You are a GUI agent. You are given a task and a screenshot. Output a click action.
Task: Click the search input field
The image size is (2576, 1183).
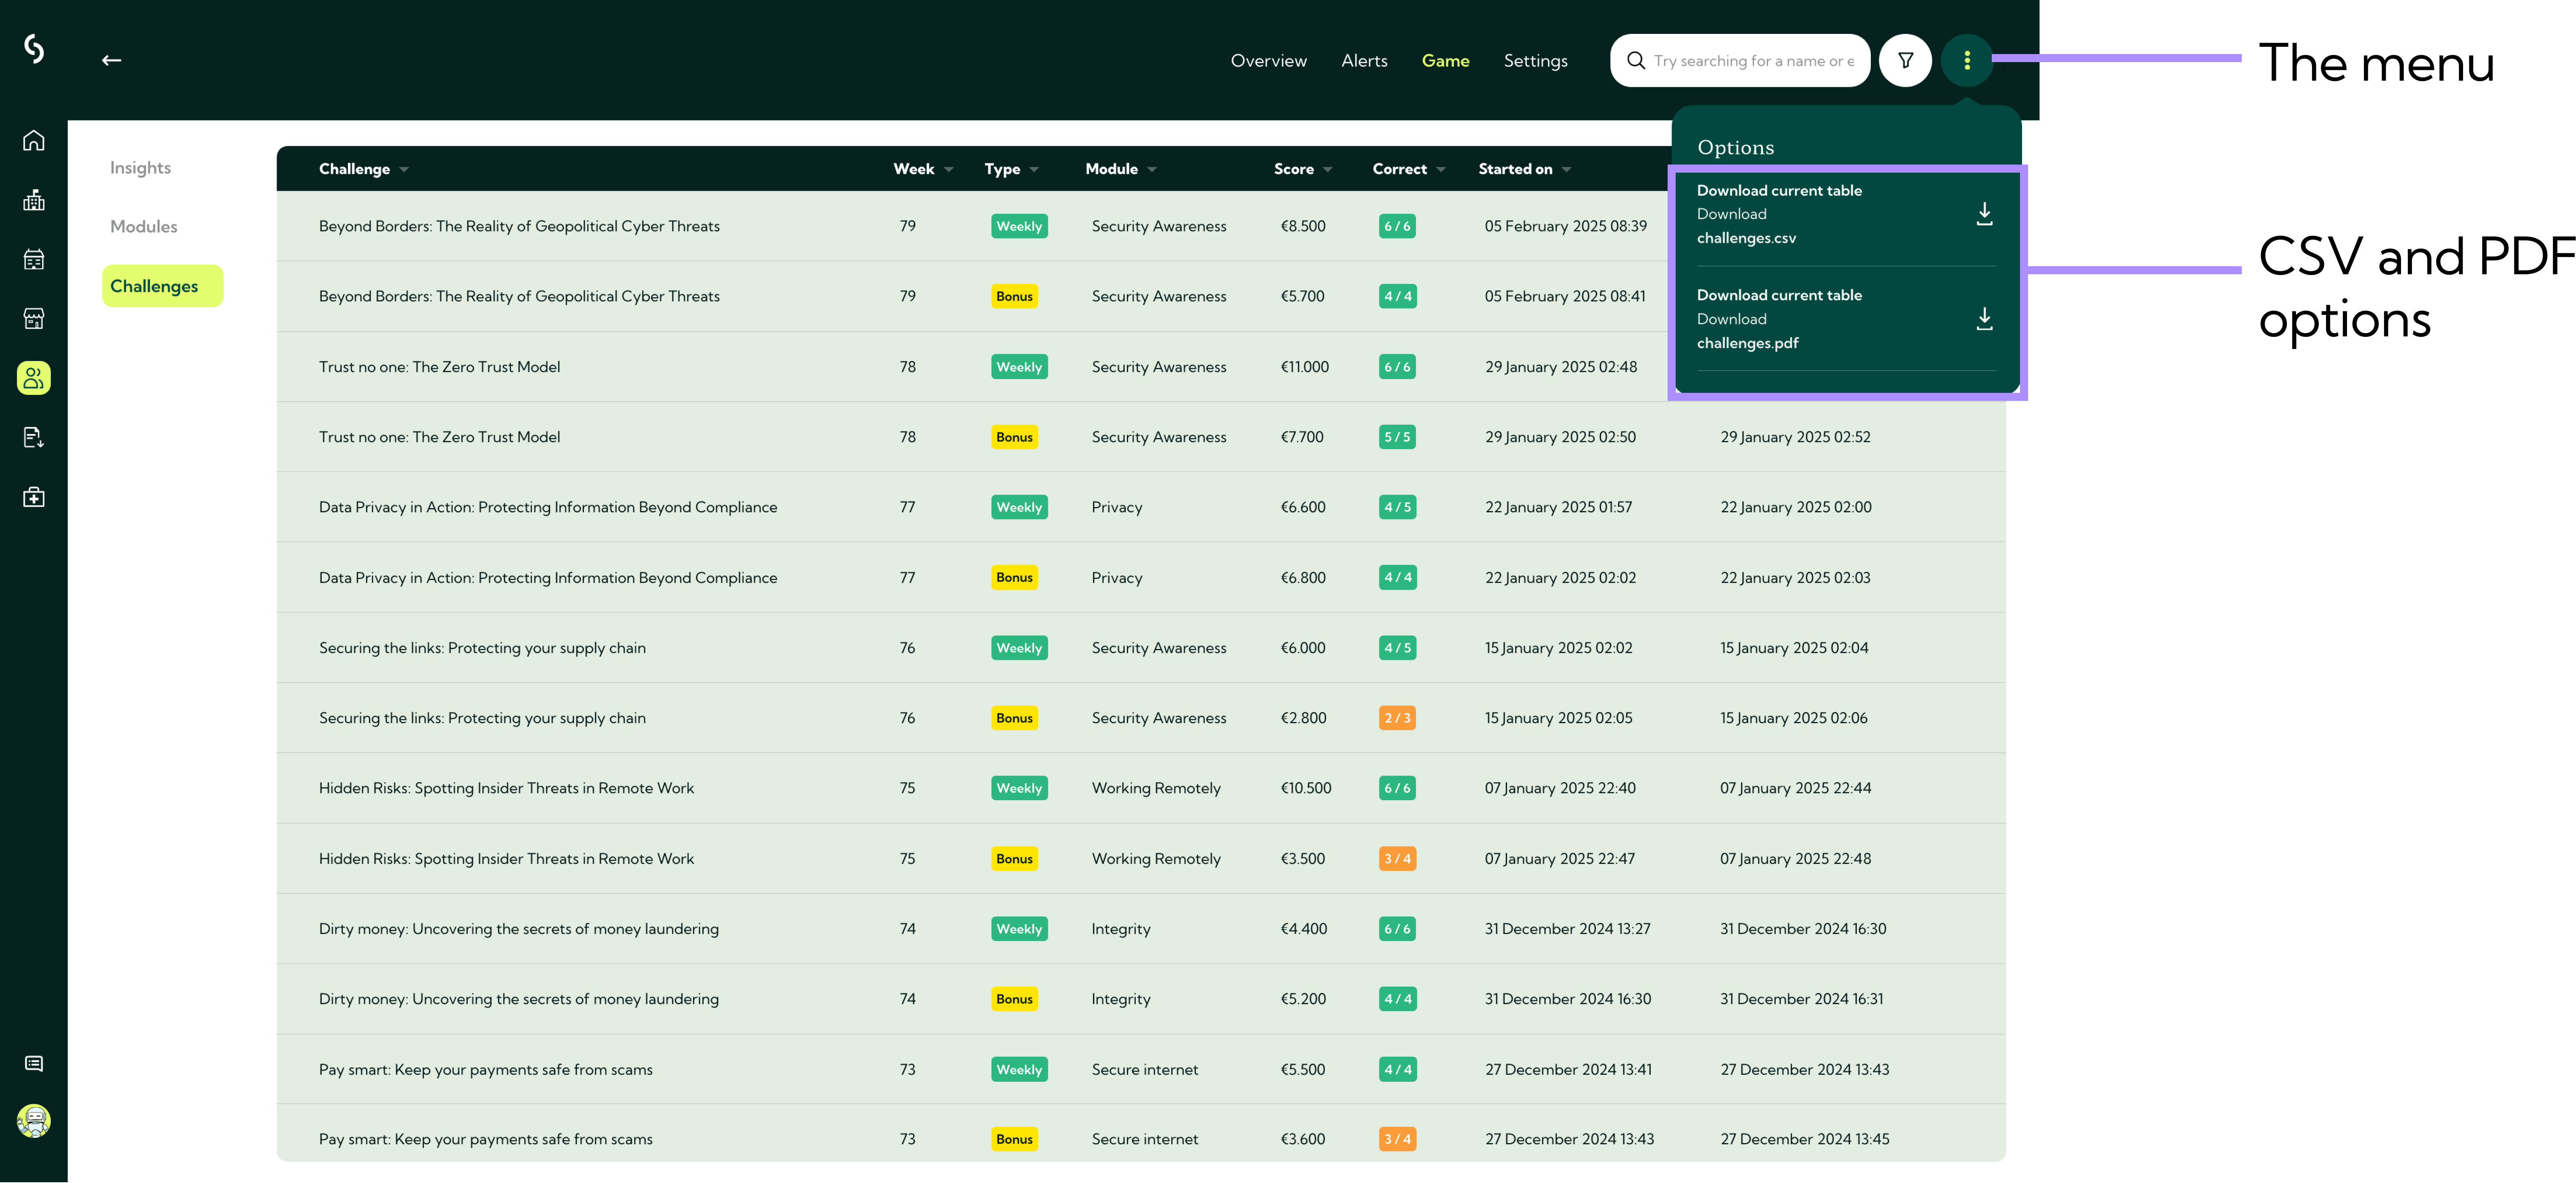pyautogui.click(x=1740, y=60)
